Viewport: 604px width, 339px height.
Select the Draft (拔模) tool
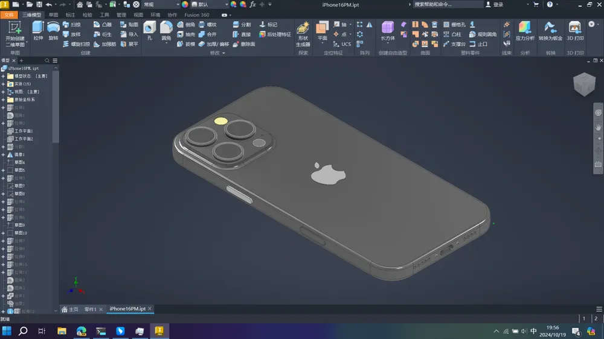pyautogui.click(x=186, y=44)
